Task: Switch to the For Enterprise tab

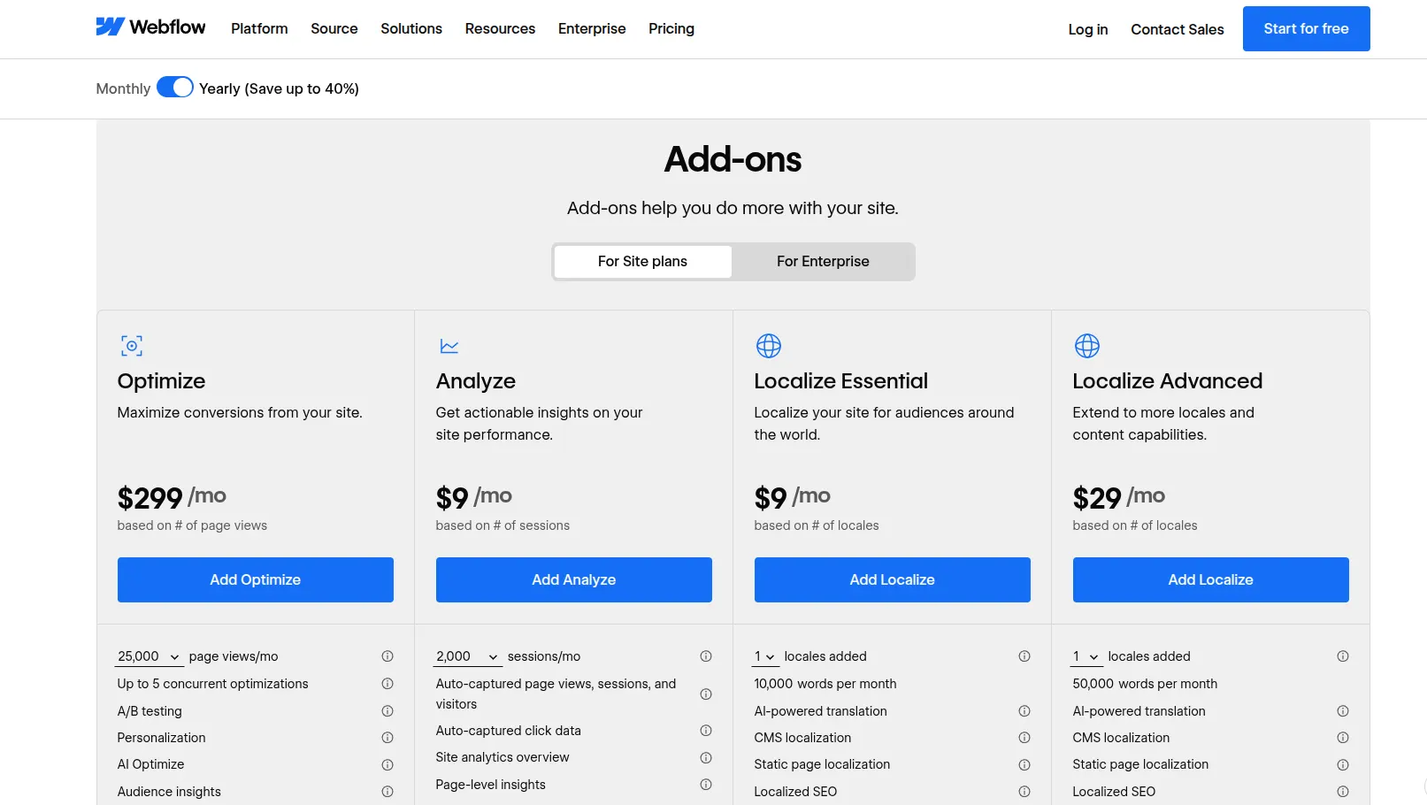Action: point(823,261)
